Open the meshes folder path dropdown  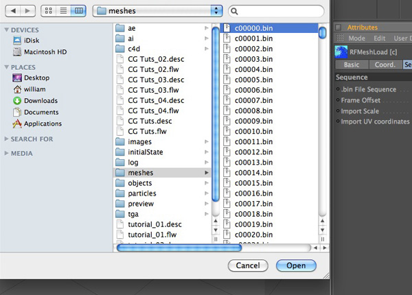158,11
